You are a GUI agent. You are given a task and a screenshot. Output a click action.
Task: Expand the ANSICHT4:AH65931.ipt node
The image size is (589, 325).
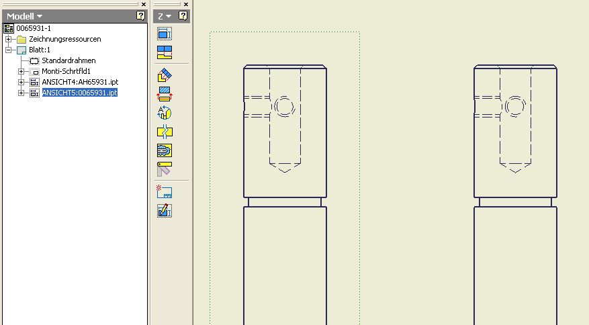pos(21,82)
